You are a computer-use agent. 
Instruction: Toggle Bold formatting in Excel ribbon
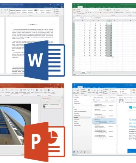coord(87,12)
